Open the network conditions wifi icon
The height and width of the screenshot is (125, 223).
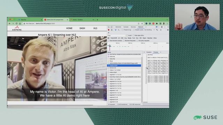coord(157,30)
